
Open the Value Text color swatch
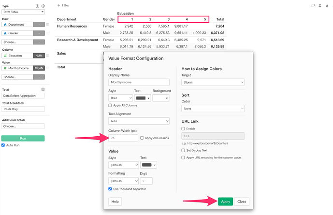149,165
